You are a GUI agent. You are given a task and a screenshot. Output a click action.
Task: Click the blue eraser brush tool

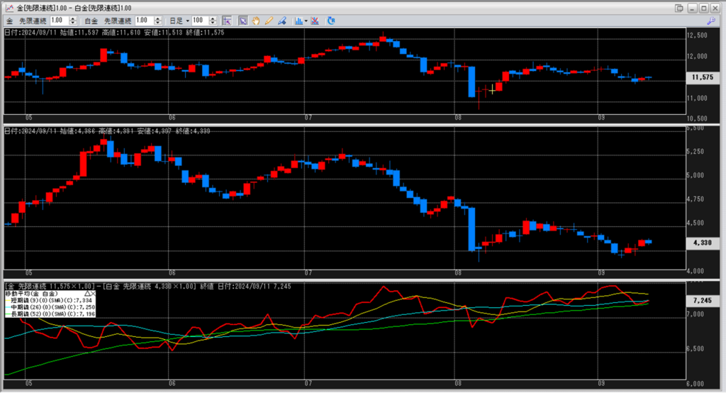tap(281, 21)
